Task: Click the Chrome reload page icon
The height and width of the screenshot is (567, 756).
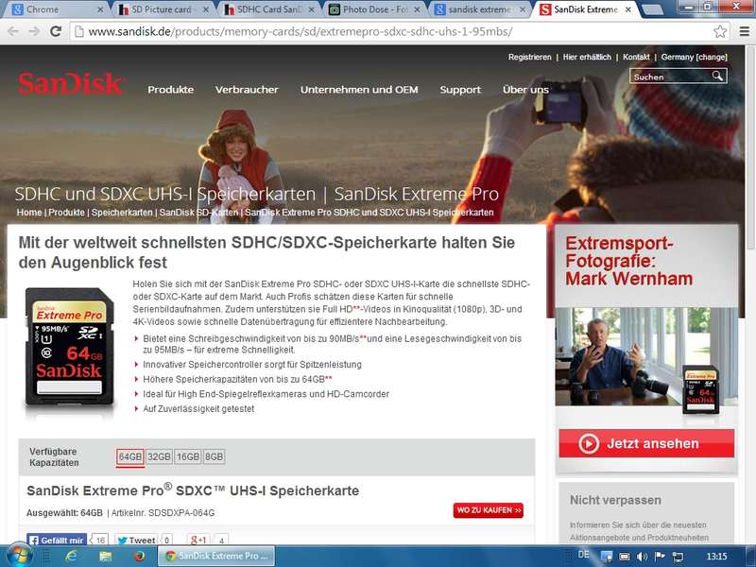Action: [56, 31]
